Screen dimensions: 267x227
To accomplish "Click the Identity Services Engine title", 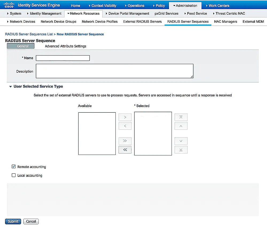I will point(39,5).
